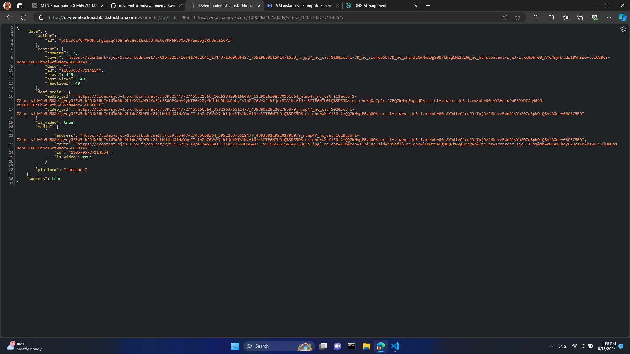
Task: Open Settings and more ellipsis menu
Action: (x=609, y=17)
